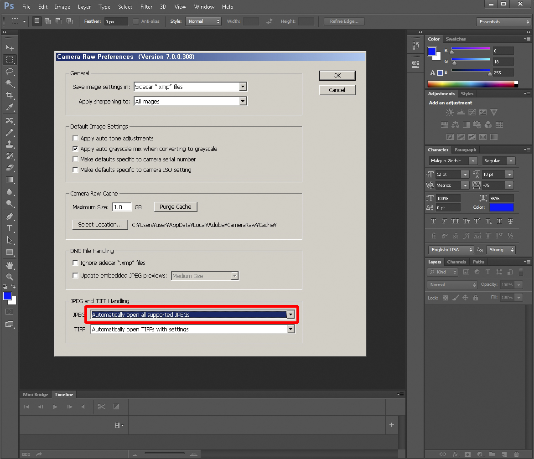This screenshot has height=459, width=534.
Task: Check Make defaults specific to camera serial number
Action: click(75, 160)
